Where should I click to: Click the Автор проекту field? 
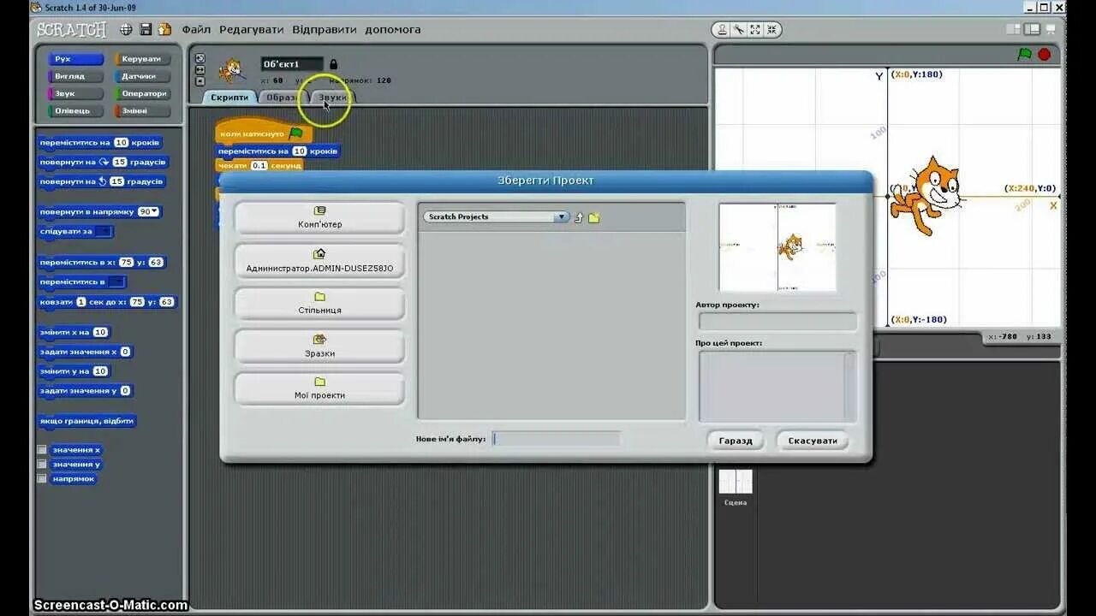(x=777, y=322)
